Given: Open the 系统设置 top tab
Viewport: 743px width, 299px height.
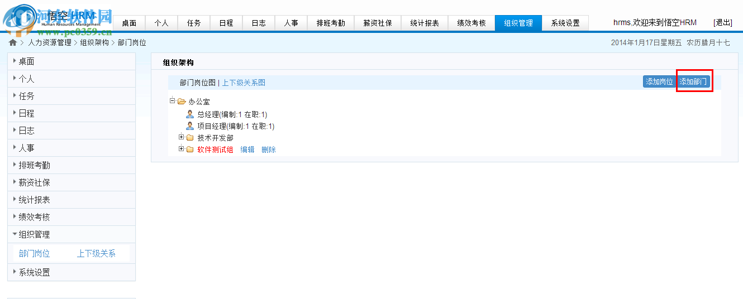Looking at the screenshot, I should click(x=565, y=23).
